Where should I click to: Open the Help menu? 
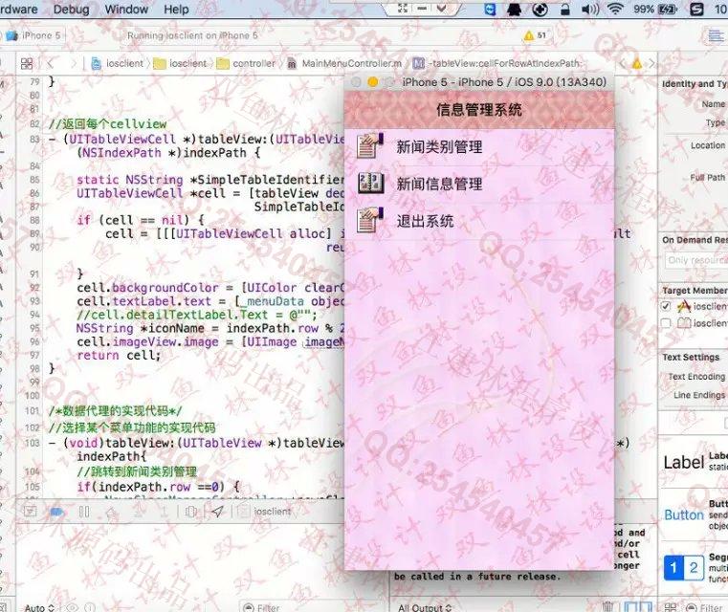[x=176, y=10]
